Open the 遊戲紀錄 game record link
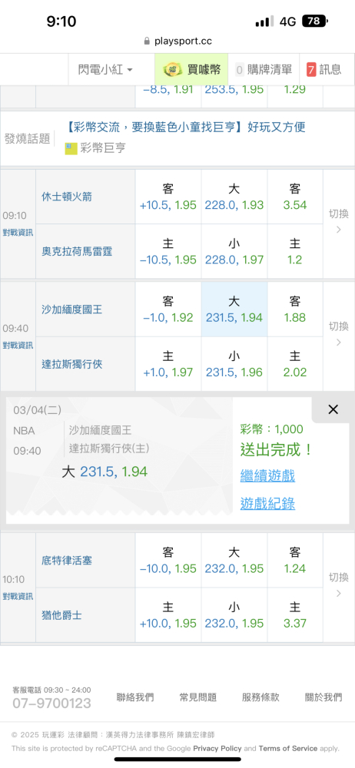This screenshot has width=355, height=768. (x=267, y=504)
